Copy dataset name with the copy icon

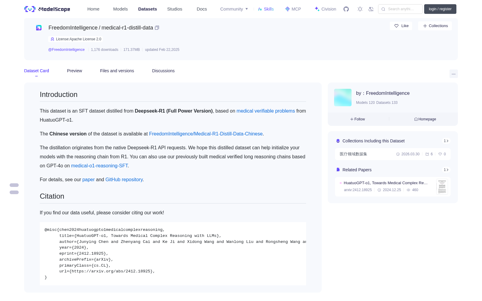157,28
